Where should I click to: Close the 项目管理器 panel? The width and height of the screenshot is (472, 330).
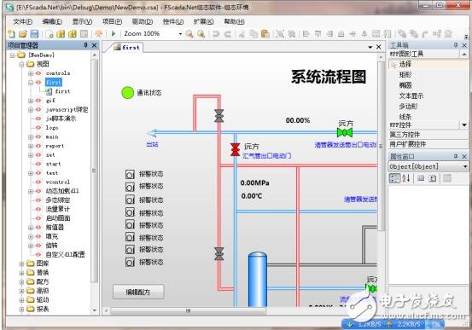click(94, 45)
